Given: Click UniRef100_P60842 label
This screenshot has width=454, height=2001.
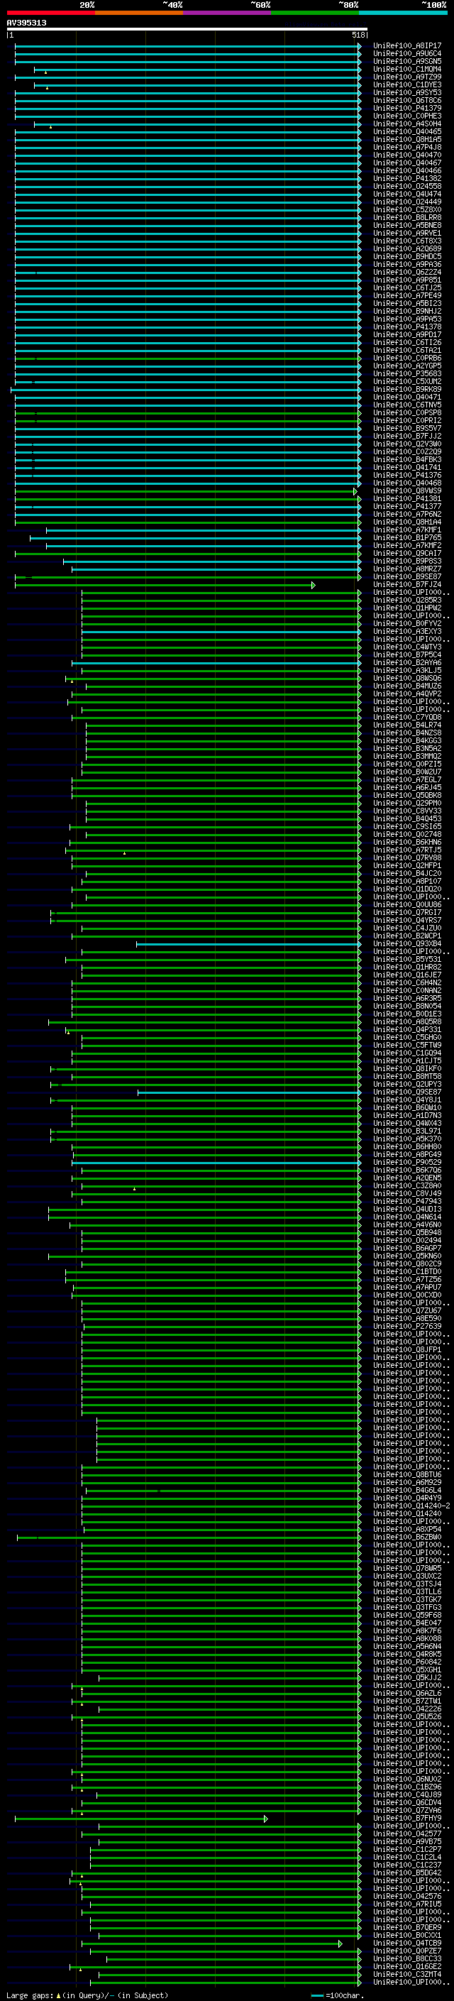Looking at the screenshot, I should [x=407, y=1662].
